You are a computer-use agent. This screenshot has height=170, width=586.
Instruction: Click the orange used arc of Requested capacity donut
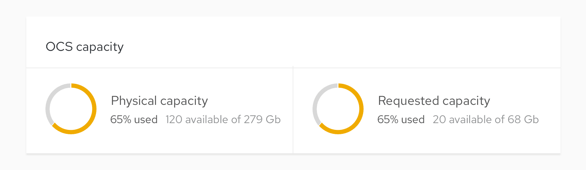click(x=361, y=109)
